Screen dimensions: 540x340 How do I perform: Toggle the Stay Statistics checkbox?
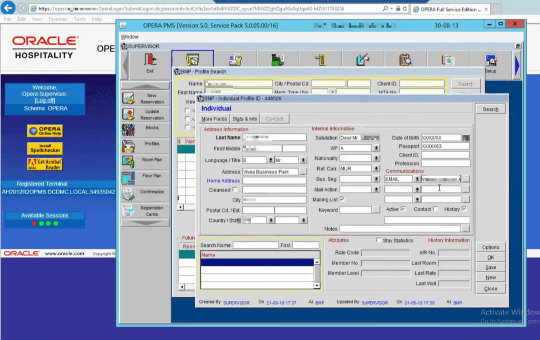point(379,240)
